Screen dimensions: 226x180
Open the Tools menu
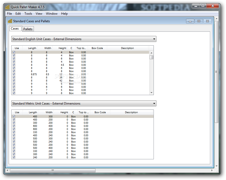28,14
